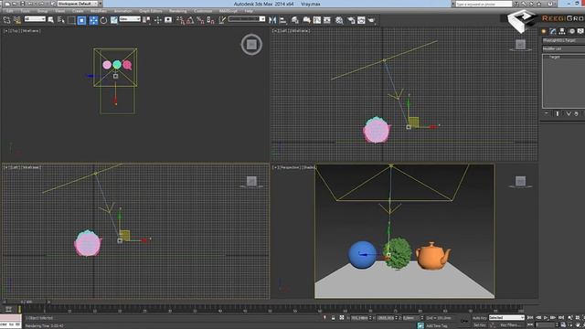Switch to the Hierarchy command panel
The height and width of the screenshot is (329, 585).
(562, 31)
